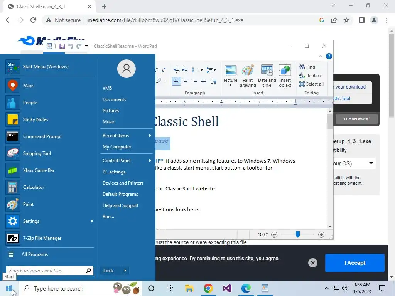Open the Picture dropdown in WordPad
The width and height of the screenshot is (395, 296).
[x=231, y=85]
